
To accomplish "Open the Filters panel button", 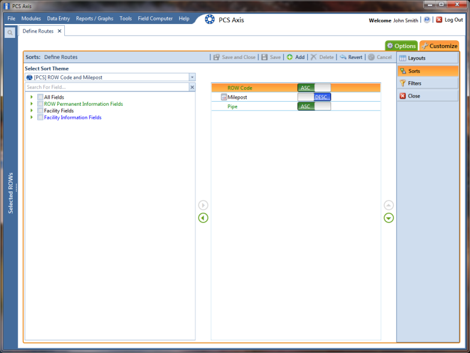I will click(x=428, y=84).
